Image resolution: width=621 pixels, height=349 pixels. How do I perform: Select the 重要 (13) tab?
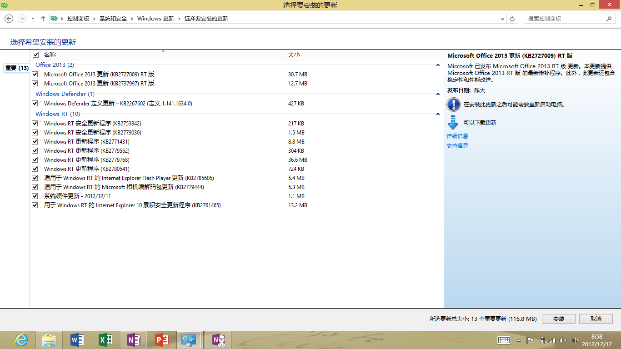17,68
